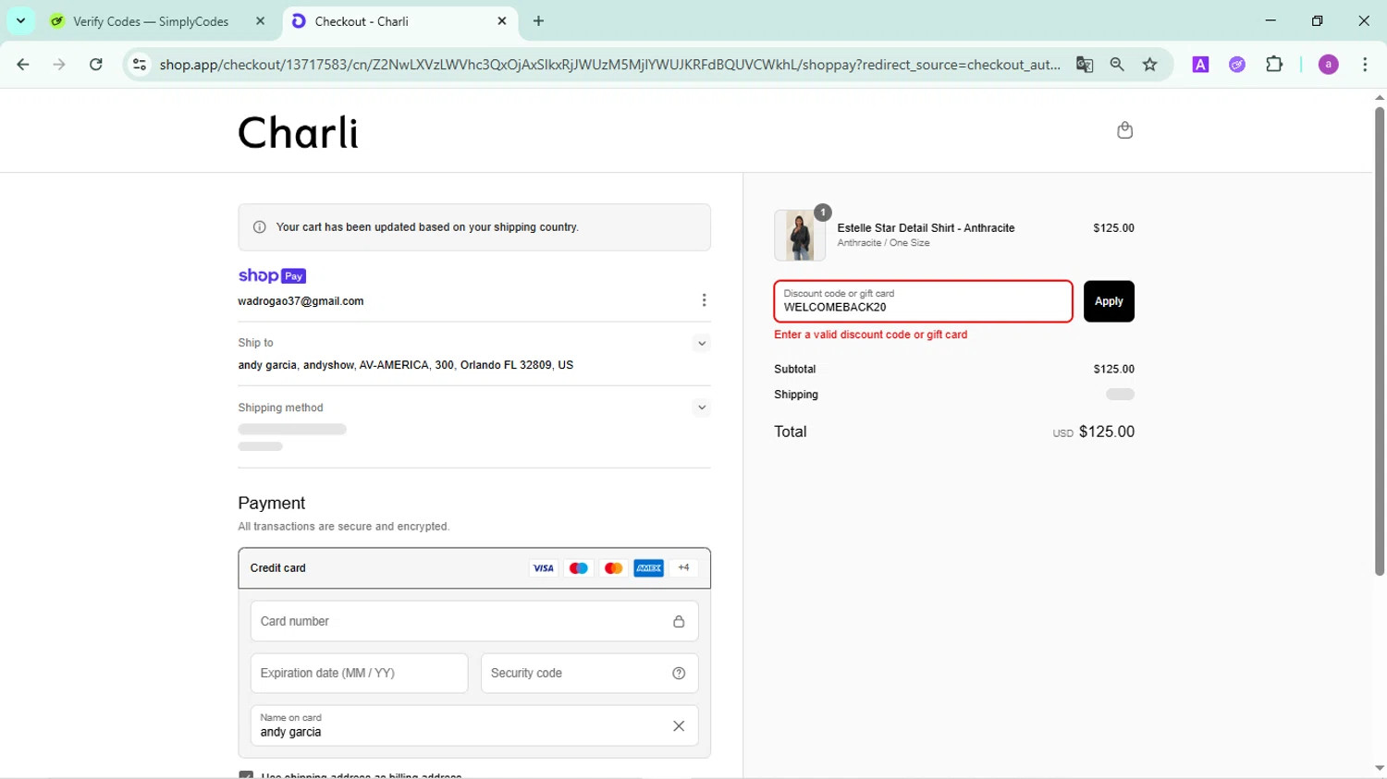This screenshot has width=1387, height=779.
Task: Go back to the previous browser page
Action: (x=23, y=65)
